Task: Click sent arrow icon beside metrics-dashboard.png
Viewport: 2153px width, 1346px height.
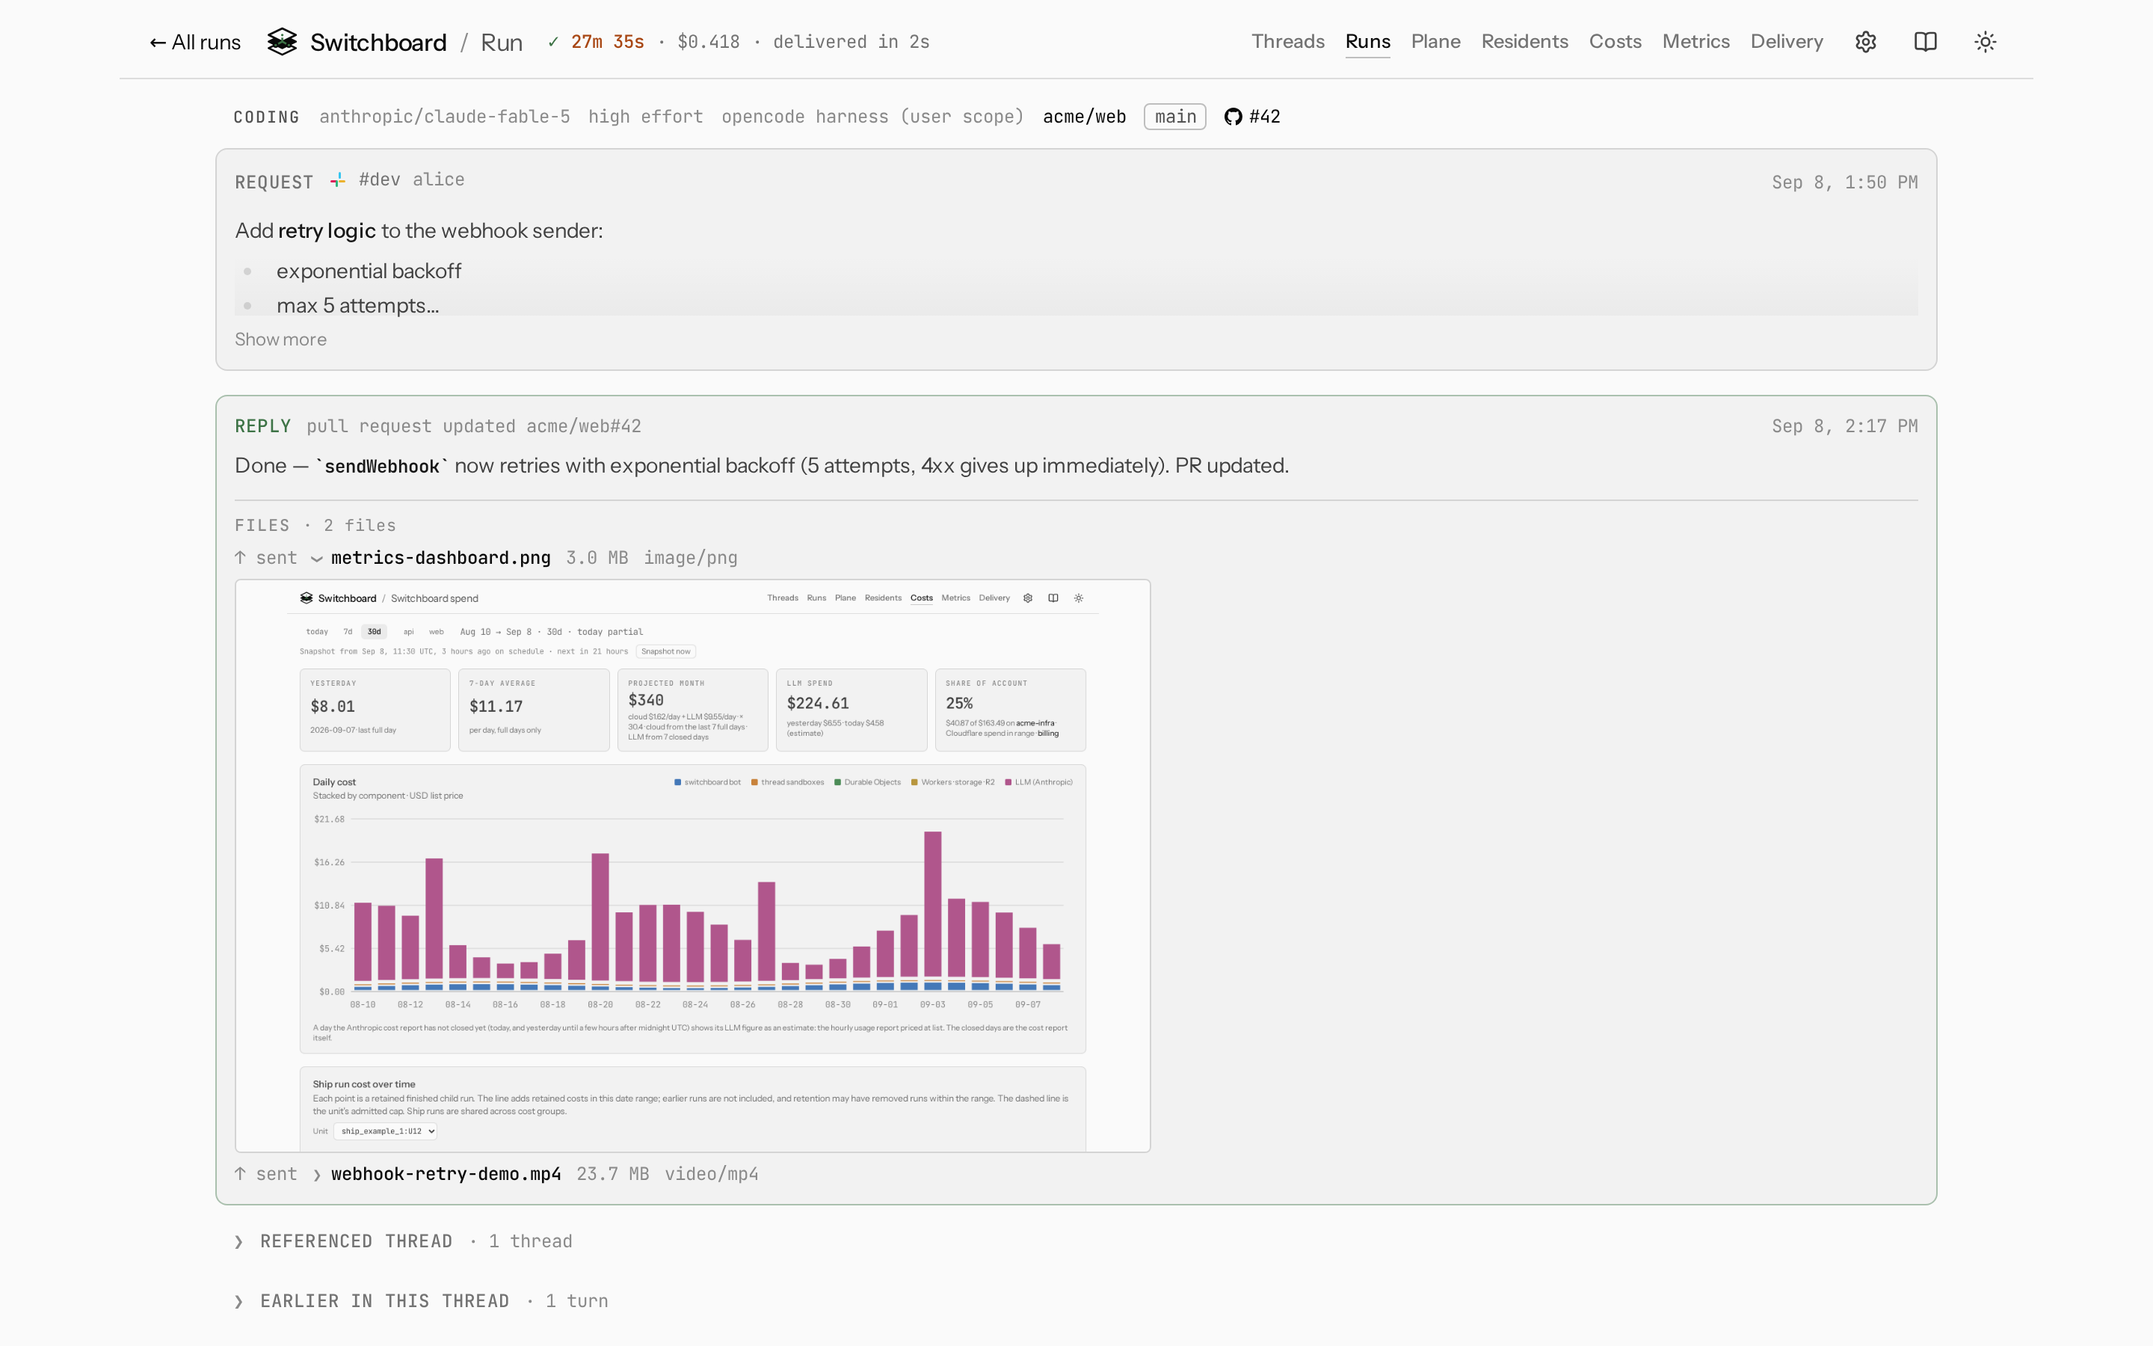Action: click(x=240, y=557)
